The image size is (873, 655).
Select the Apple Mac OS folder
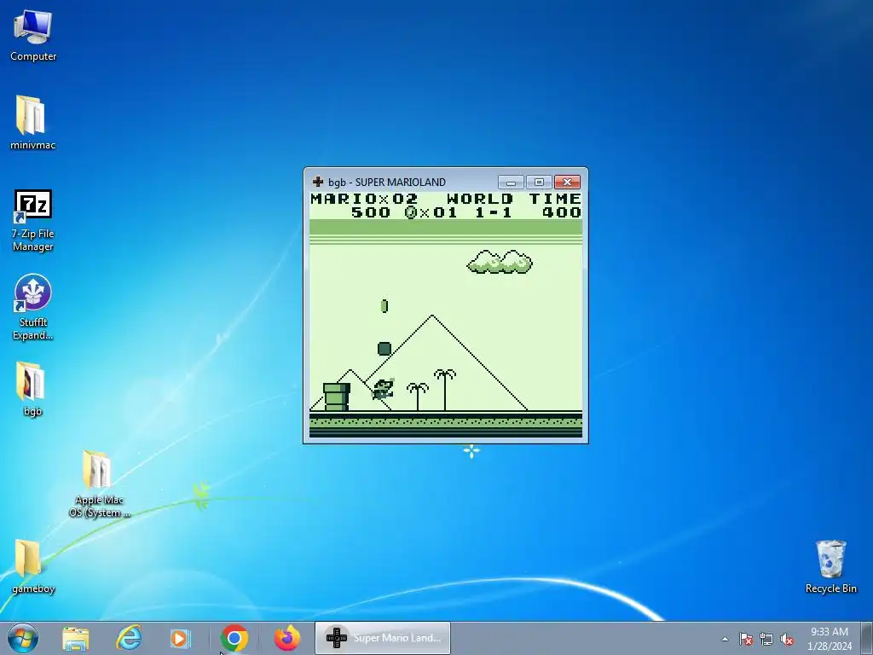point(99,484)
